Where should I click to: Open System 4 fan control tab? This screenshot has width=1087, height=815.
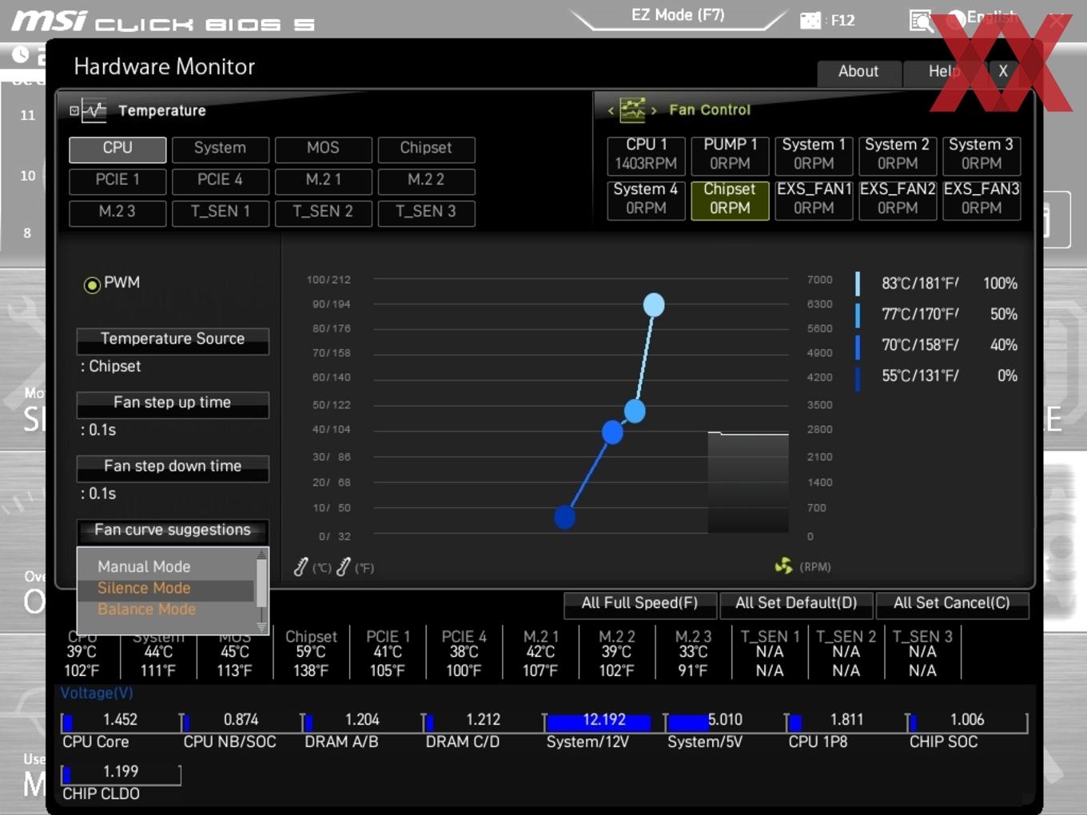click(x=646, y=200)
